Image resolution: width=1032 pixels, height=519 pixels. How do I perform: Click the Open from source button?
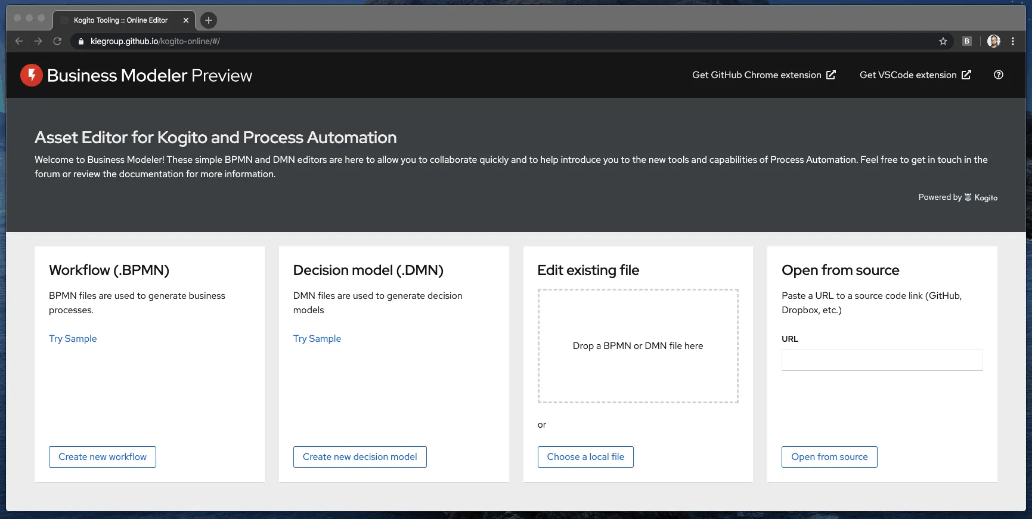[829, 457]
